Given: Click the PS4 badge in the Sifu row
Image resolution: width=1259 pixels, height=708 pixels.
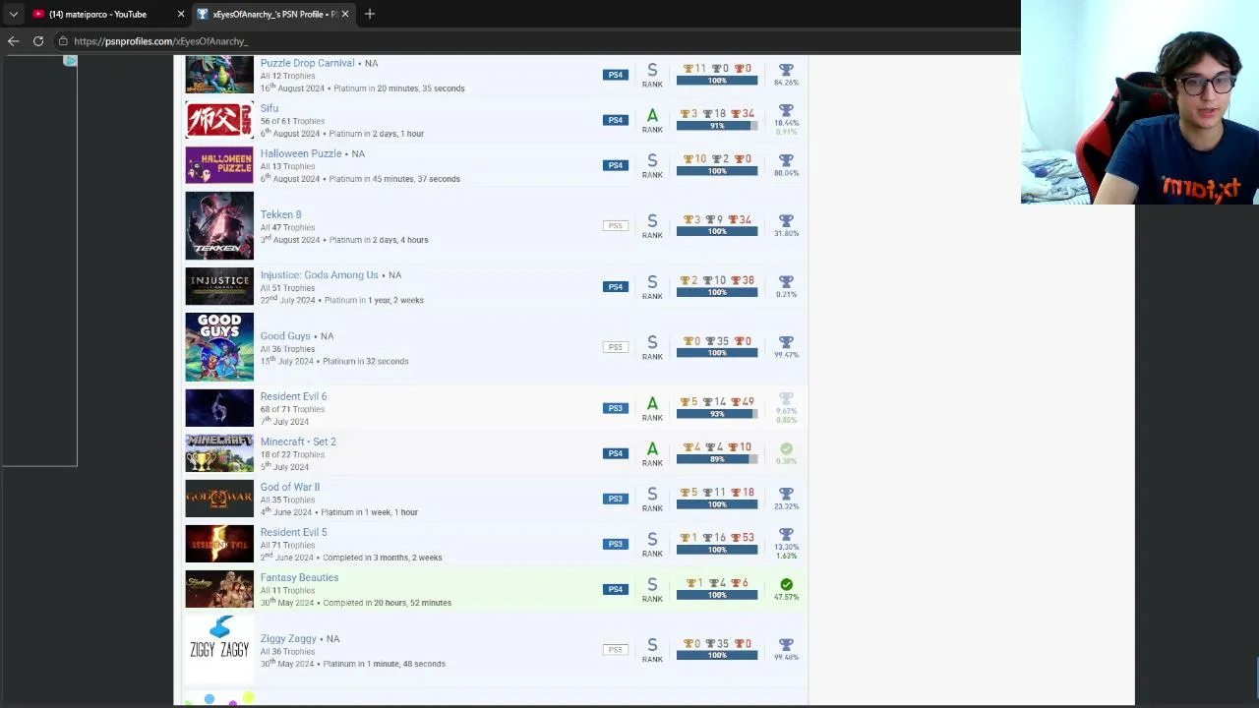Looking at the screenshot, I should (x=615, y=120).
